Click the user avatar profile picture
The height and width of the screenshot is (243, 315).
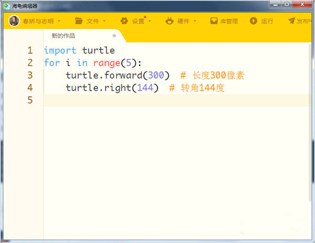pyautogui.click(x=14, y=21)
